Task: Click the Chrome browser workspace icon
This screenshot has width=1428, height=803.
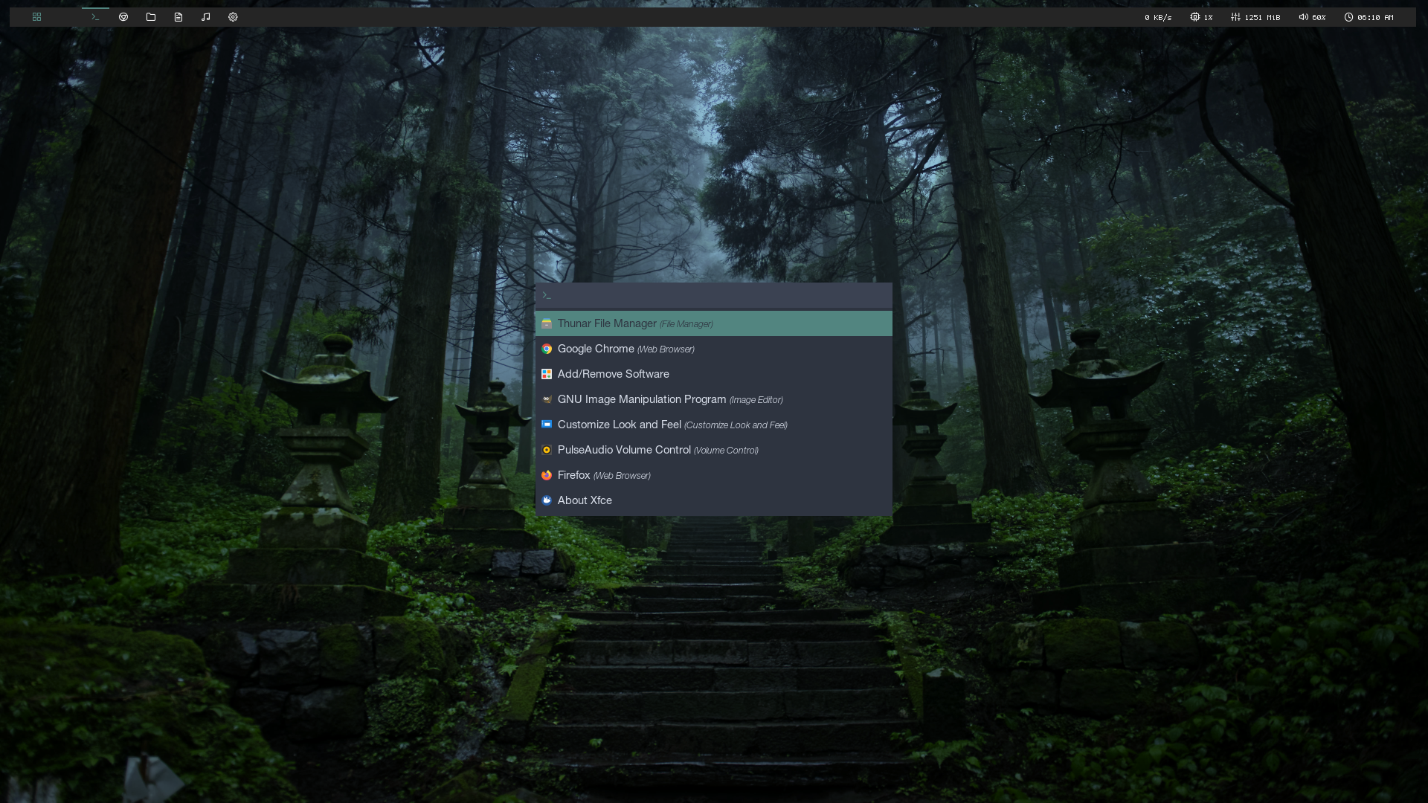Action: click(x=123, y=17)
